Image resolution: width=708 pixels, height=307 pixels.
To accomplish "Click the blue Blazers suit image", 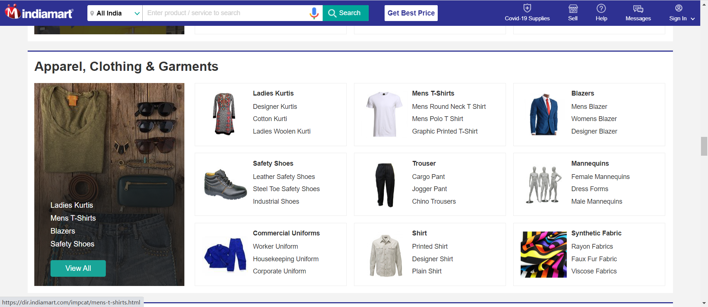I will [544, 114].
